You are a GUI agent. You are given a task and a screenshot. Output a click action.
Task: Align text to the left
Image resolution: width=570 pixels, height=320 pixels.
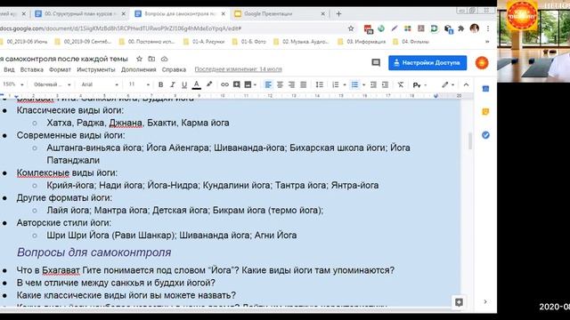coord(268,84)
